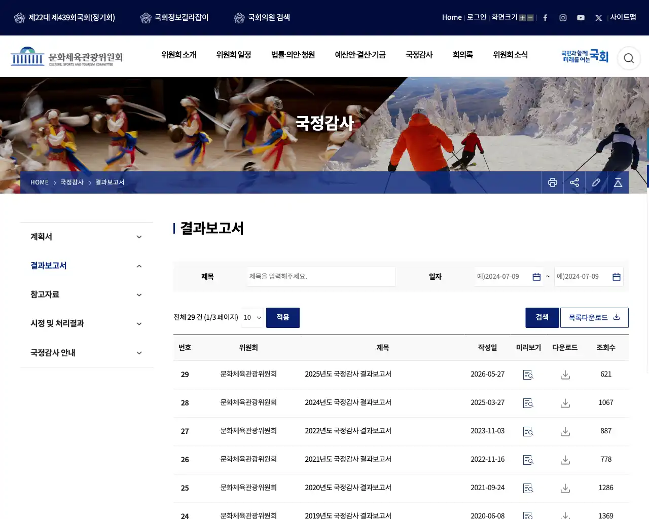Screen dimensions: 649x519
Task: Click the 검색 button
Action: [542, 317]
